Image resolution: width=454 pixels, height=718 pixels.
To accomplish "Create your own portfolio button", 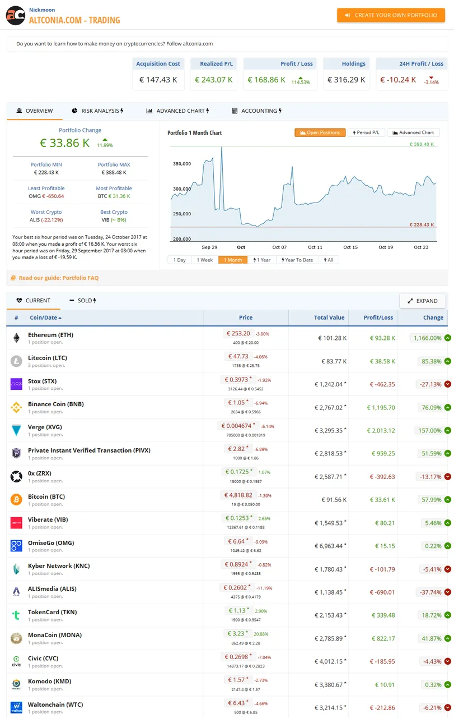I will [x=391, y=15].
